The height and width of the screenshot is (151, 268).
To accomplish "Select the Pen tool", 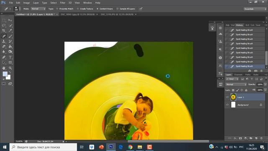I will click(4, 57).
